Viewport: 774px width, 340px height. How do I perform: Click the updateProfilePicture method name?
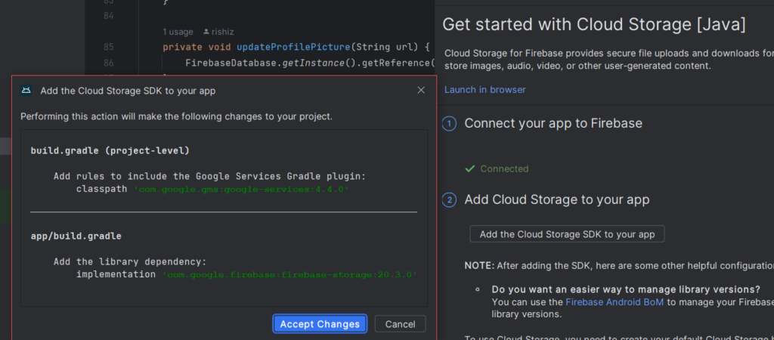coord(291,47)
